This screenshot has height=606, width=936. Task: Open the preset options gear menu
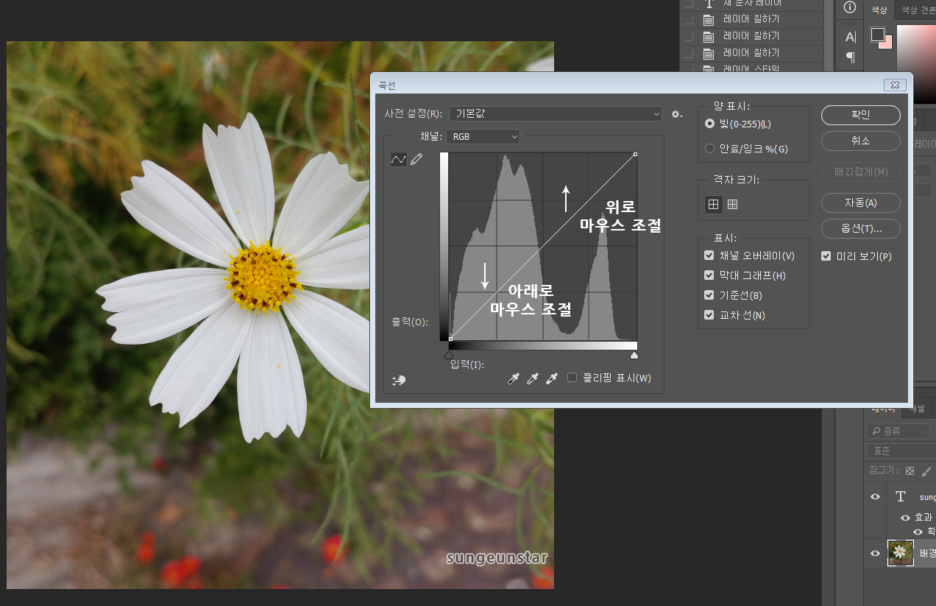[677, 114]
